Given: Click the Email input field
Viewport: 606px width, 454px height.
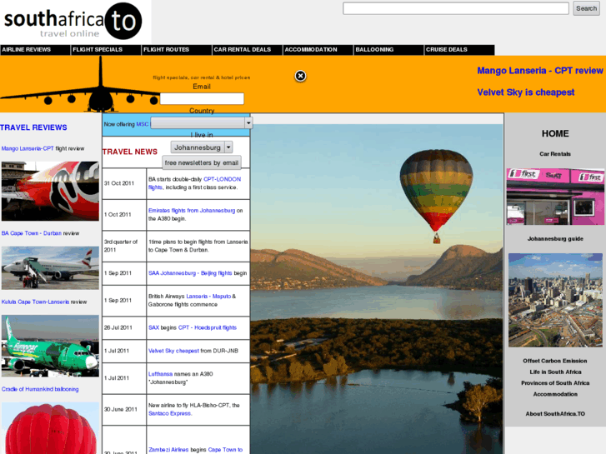Looking at the screenshot, I should tap(202, 98).
